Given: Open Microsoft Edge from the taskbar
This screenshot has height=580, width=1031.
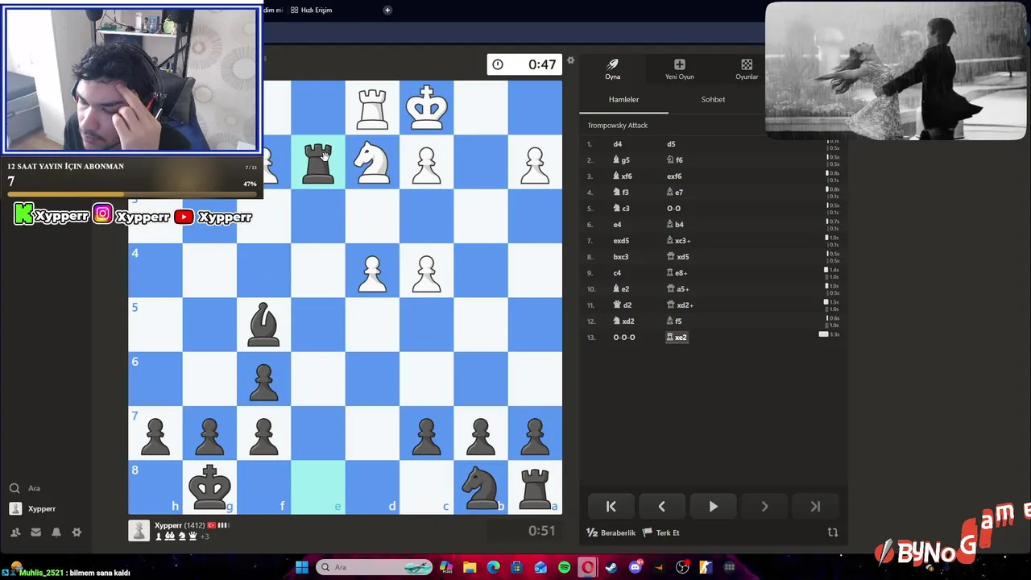Looking at the screenshot, I should [493, 568].
